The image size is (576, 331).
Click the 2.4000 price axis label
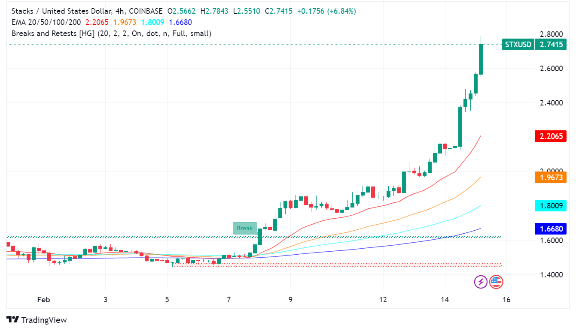pyautogui.click(x=551, y=103)
